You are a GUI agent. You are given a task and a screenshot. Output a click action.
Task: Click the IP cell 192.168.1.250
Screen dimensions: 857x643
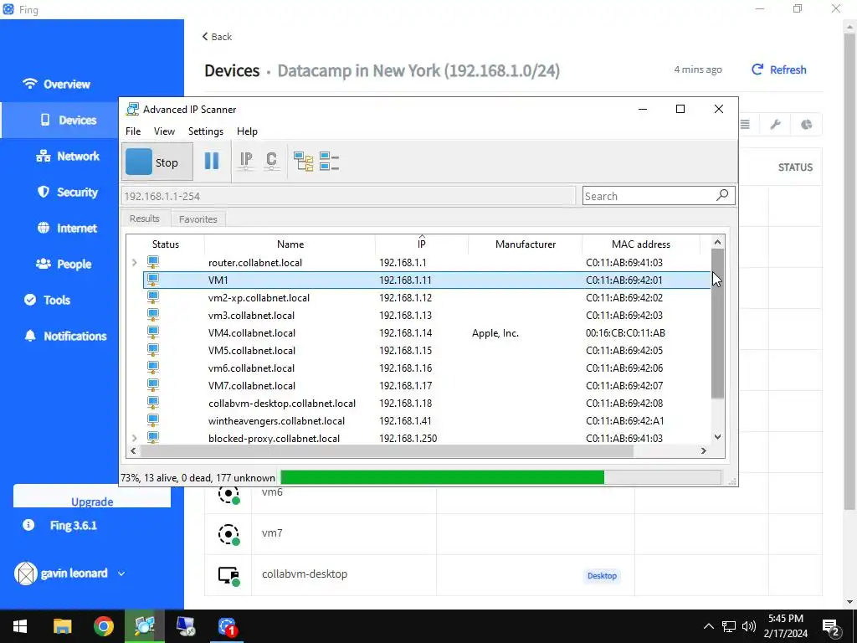click(408, 439)
